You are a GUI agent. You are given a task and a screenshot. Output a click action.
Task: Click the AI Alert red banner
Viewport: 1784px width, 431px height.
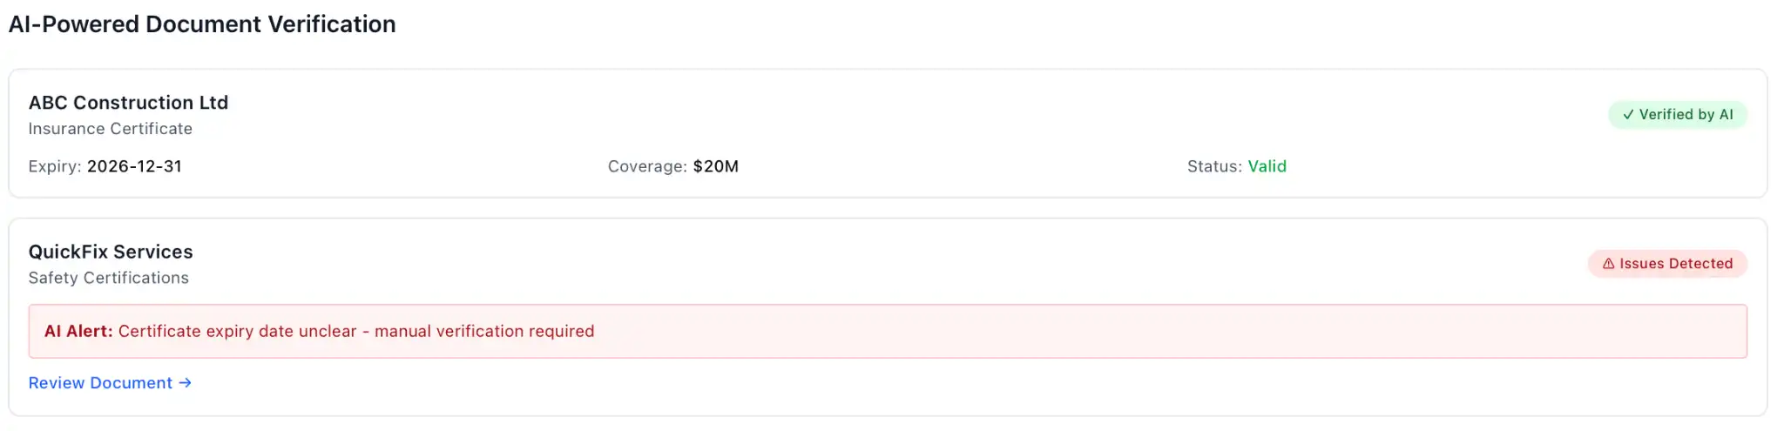(x=888, y=331)
